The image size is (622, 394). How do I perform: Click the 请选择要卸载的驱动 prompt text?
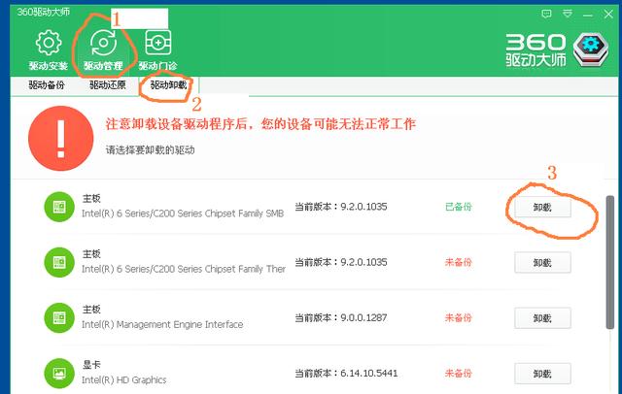coord(150,150)
